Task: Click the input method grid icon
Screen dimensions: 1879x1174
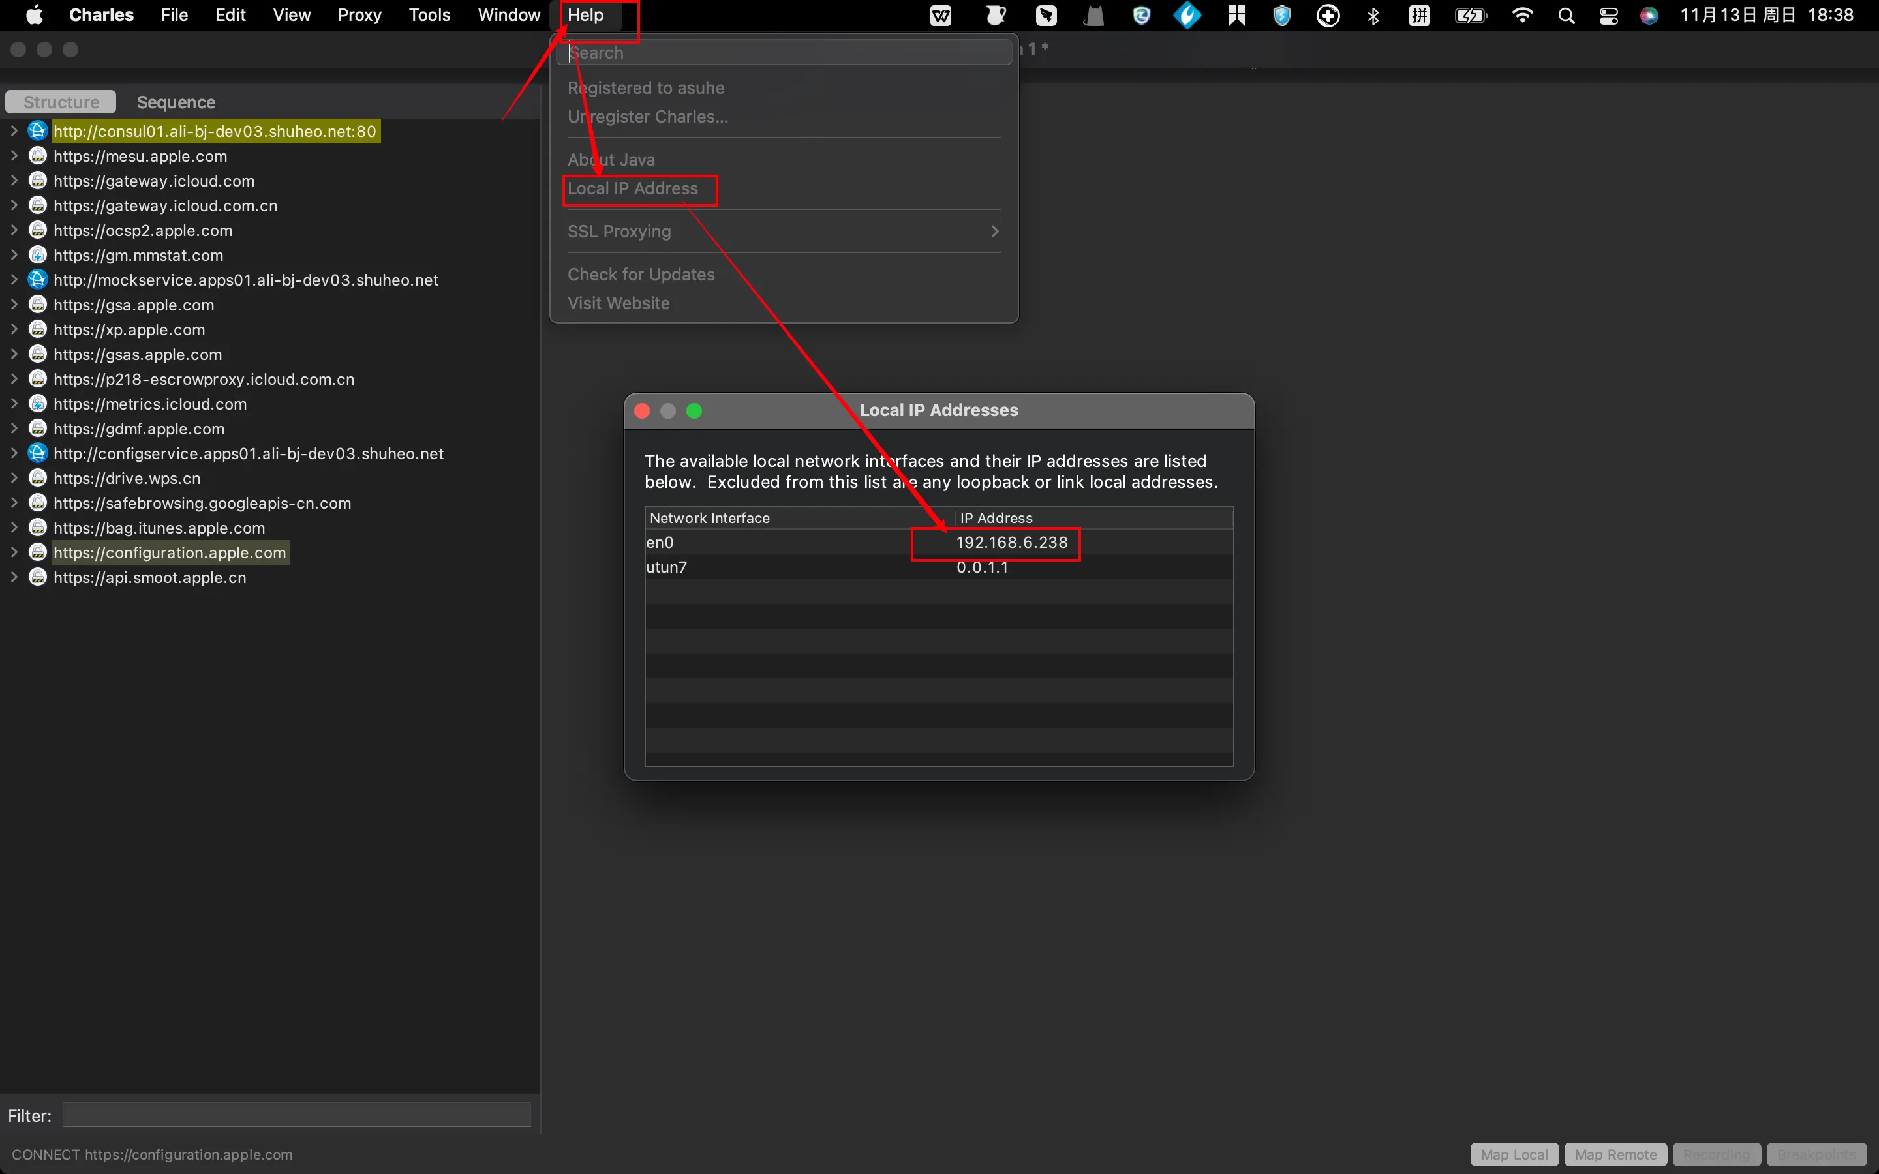Action: (1419, 16)
